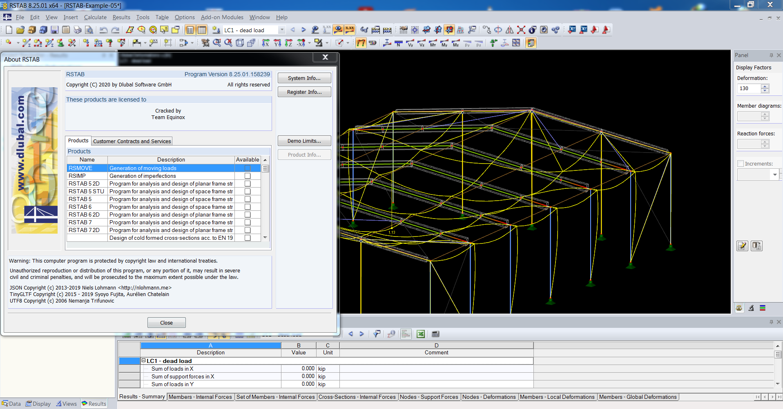Toggle the Show values (x.xx) results icon
Screen dimensions: 783x409
pos(350,30)
